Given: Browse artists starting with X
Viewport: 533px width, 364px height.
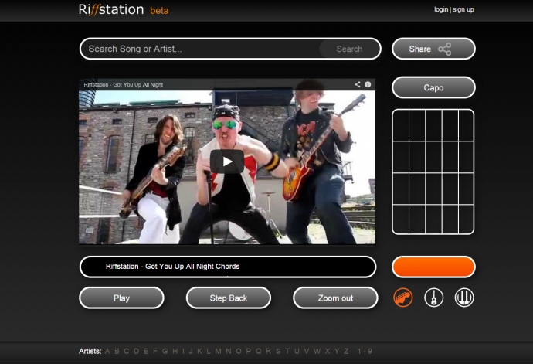Looking at the screenshot, I should click(328, 351).
